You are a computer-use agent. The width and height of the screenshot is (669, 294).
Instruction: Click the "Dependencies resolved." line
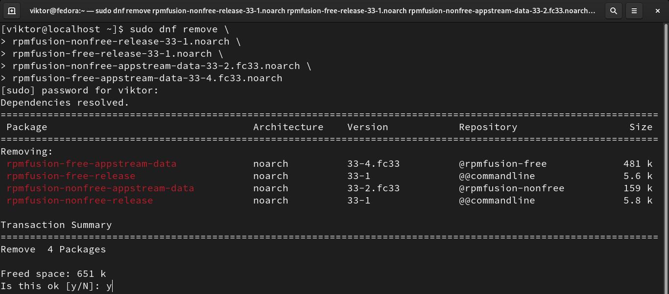pyautogui.click(x=65, y=103)
